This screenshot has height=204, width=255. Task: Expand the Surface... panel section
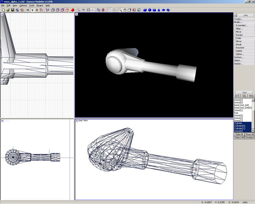point(238,57)
